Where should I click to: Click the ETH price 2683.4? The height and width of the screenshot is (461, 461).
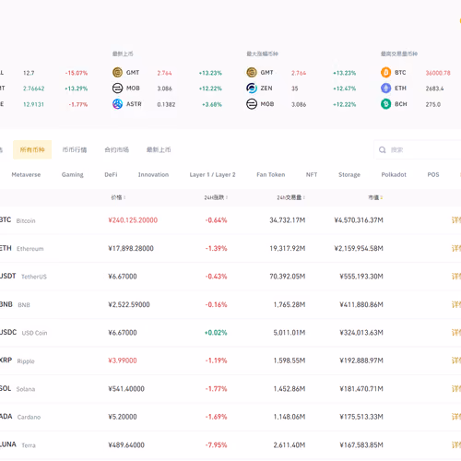click(434, 89)
